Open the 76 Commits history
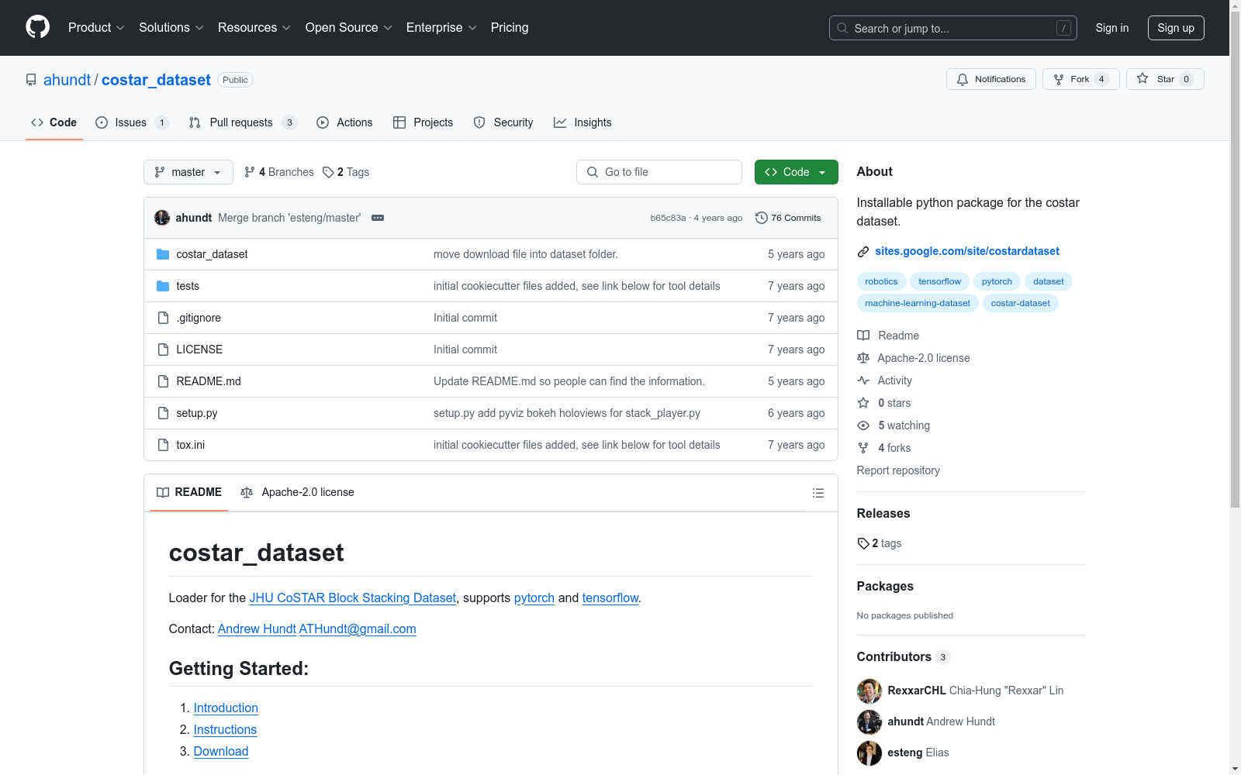1241x775 pixels. tap(788, 218)
